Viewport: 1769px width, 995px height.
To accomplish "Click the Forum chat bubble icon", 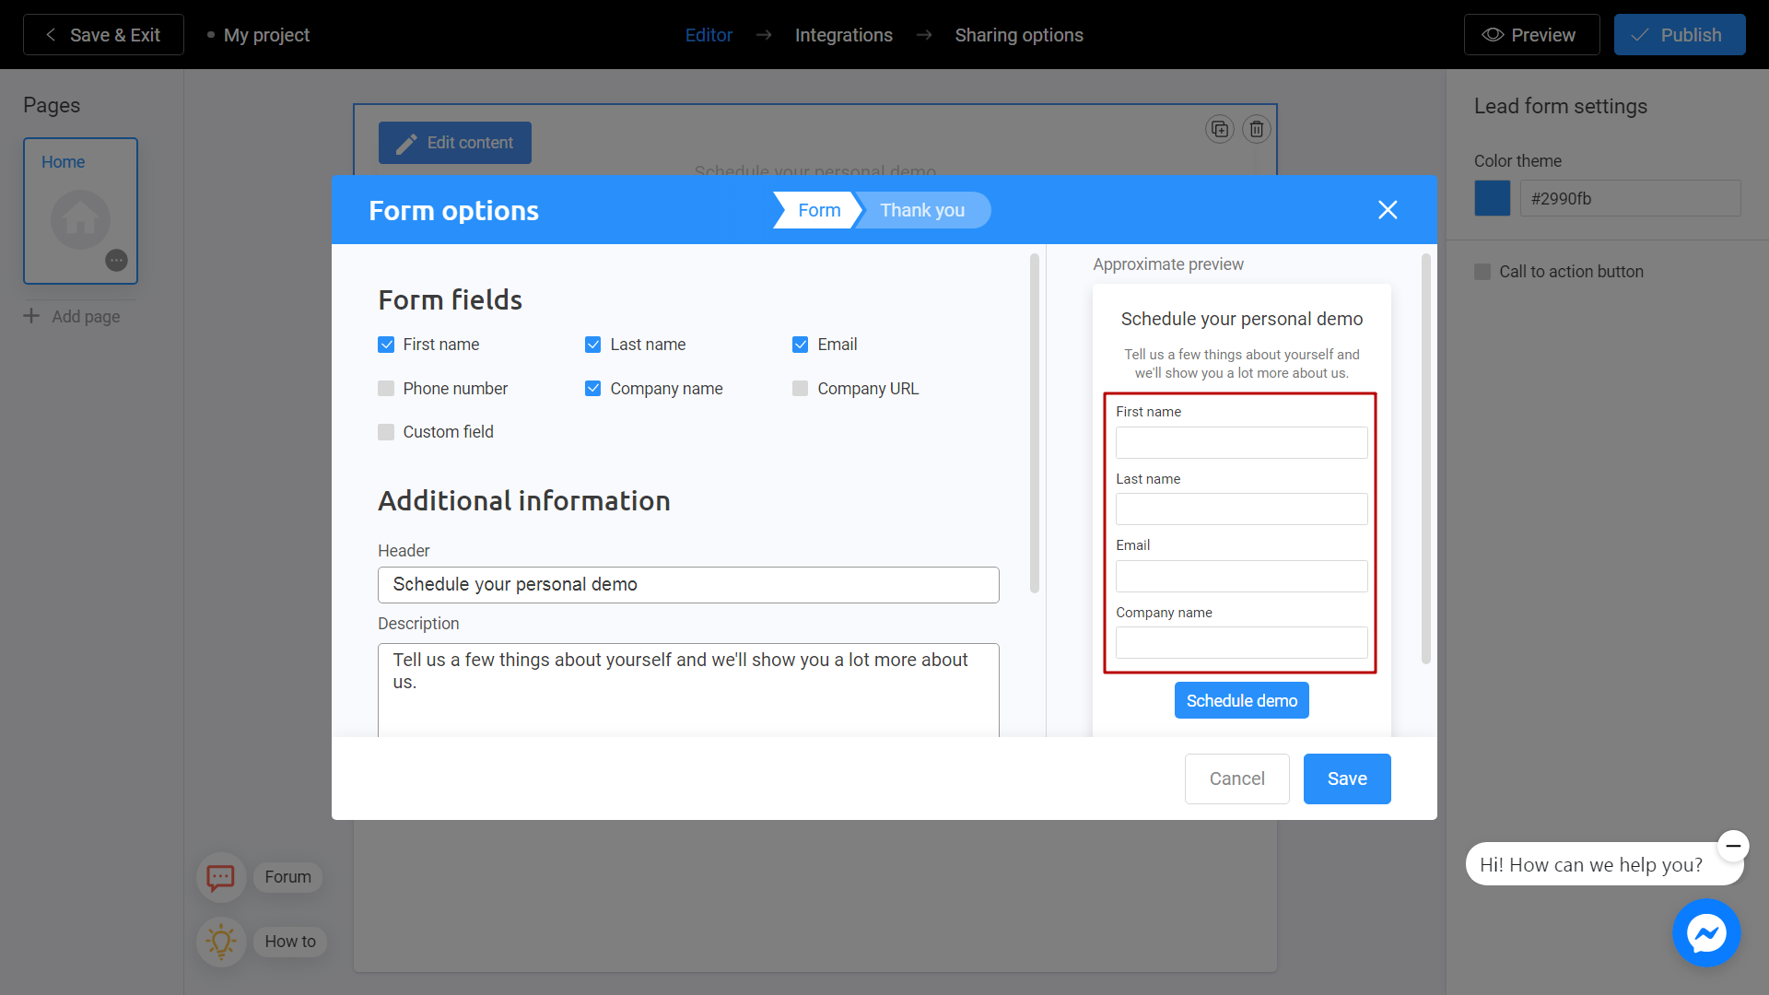I will pyautogui.click(x=218, y=874).
